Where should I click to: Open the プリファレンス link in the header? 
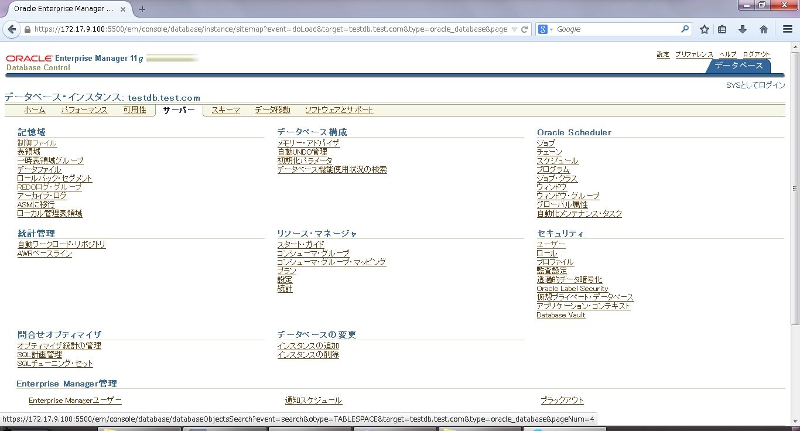pos(694,54)
